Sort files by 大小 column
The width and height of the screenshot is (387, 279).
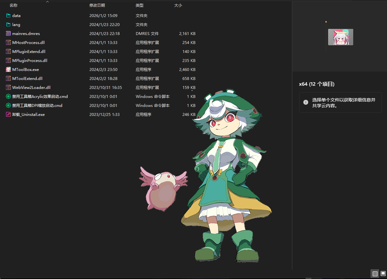178,5
